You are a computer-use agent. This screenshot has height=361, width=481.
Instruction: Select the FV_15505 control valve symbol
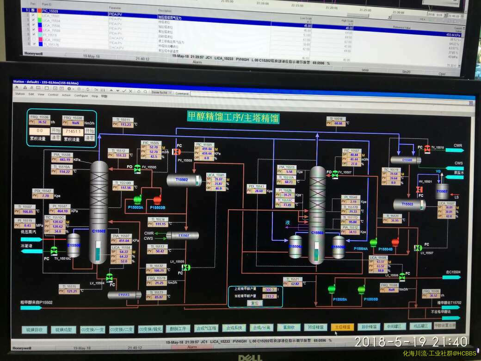tap(137, 169)
